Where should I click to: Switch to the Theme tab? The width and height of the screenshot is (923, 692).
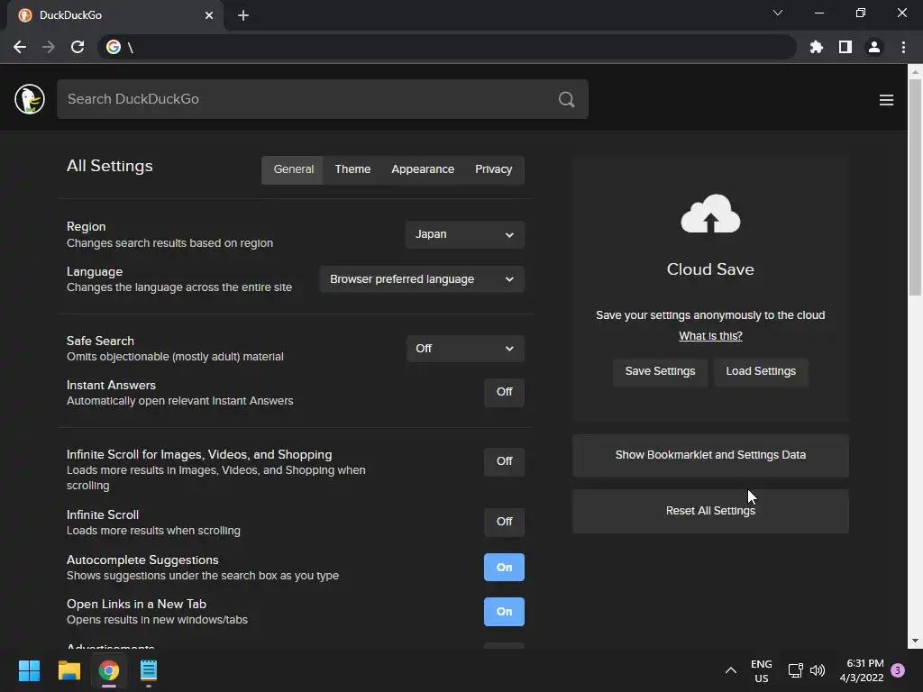352,169
